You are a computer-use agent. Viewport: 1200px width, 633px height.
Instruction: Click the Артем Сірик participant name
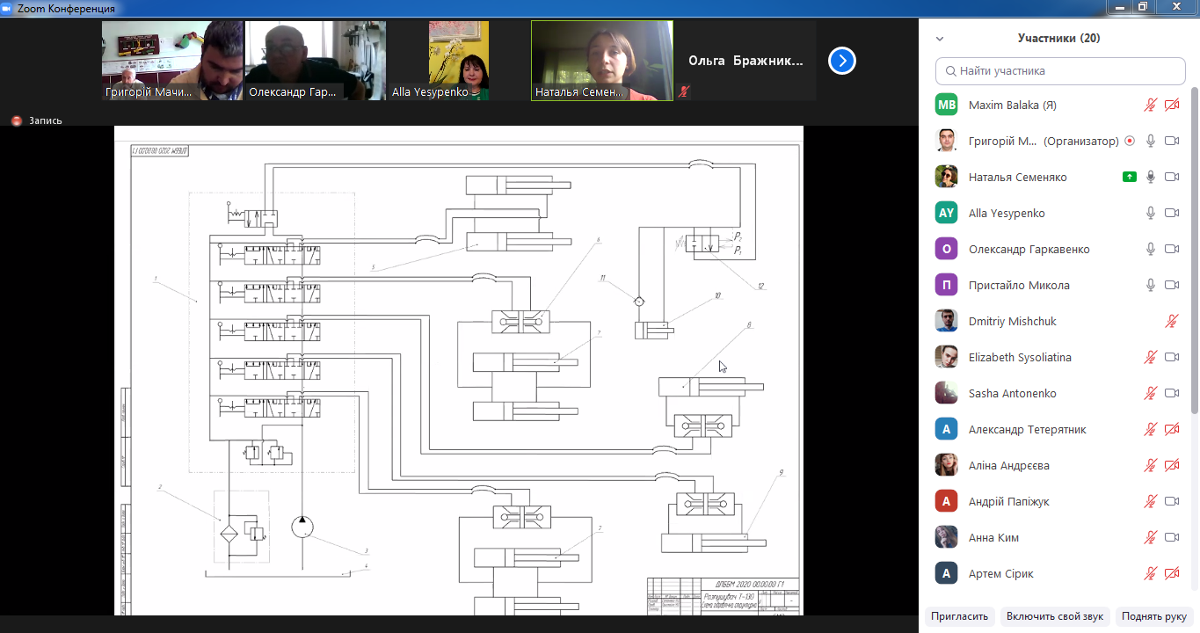click(x=1001, y=574)
